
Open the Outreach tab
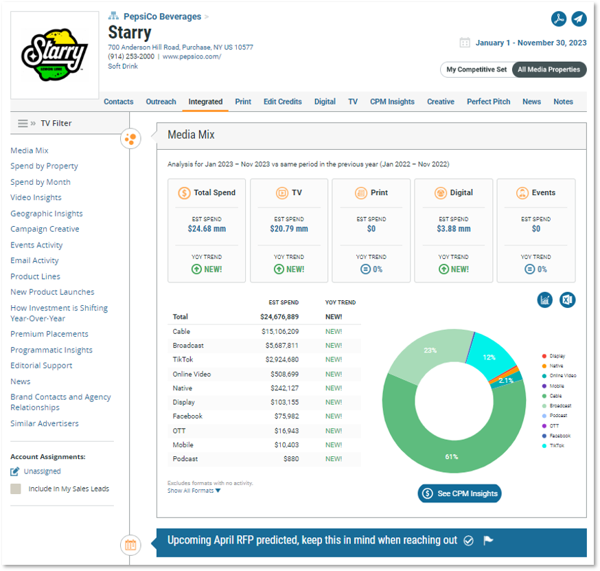coord(161,102)
